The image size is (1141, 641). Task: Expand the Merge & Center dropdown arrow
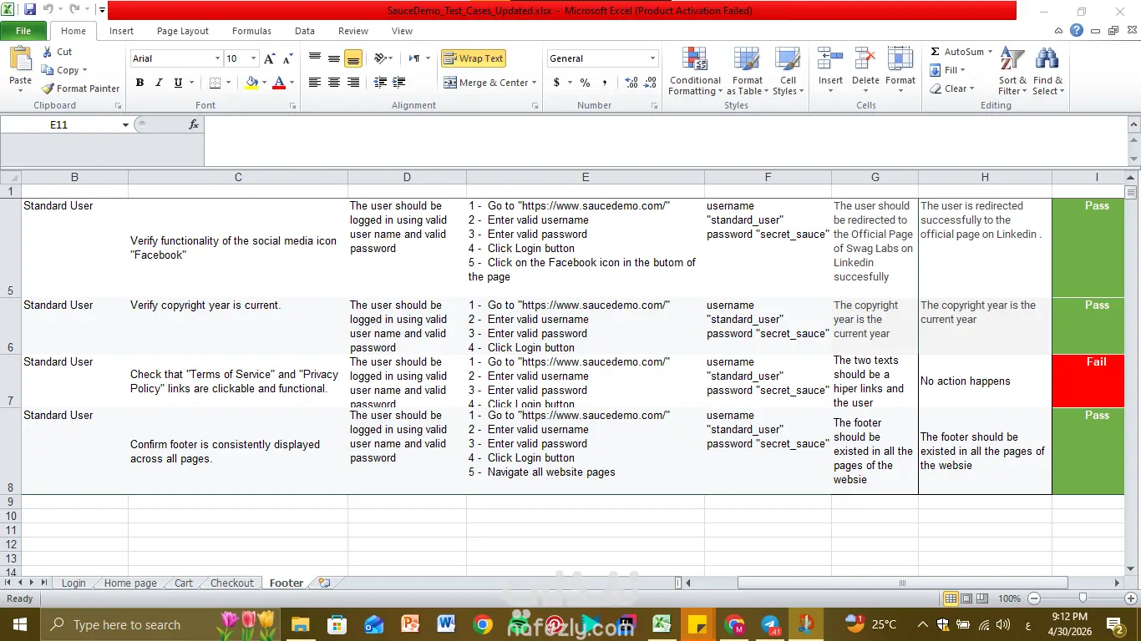point(536,83)
